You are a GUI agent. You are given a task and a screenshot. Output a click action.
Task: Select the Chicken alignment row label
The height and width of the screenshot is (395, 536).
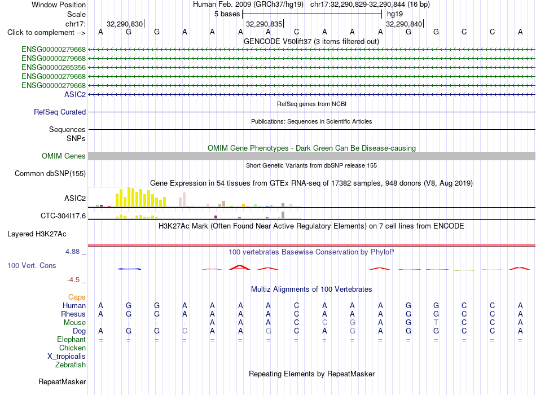coord(72,348)
